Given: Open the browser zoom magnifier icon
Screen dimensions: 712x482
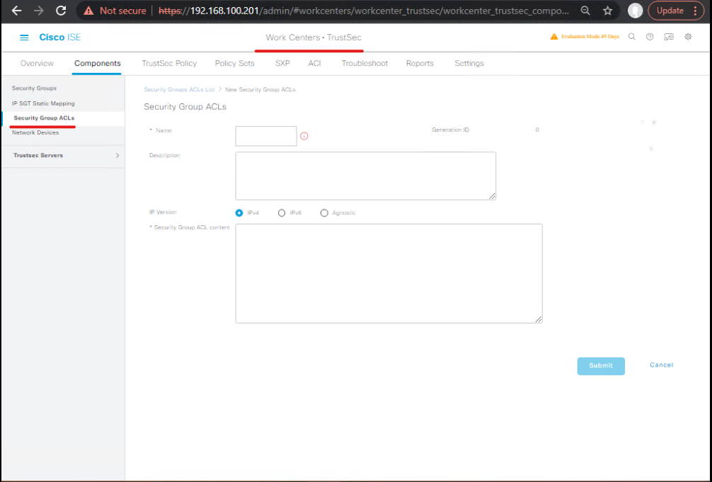Looking at the screenshot, I should [x=585, y=11].
